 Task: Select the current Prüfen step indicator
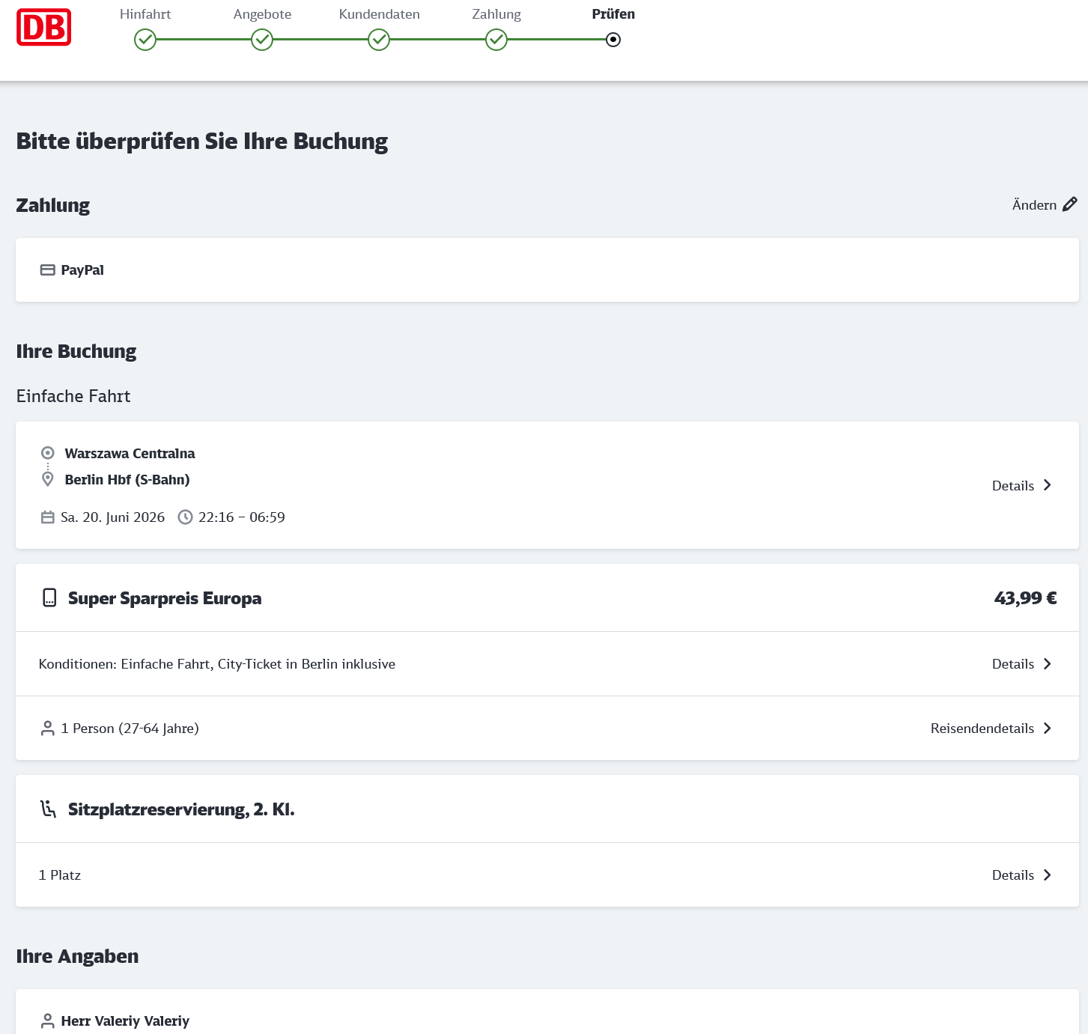click(x=613, y=40)
